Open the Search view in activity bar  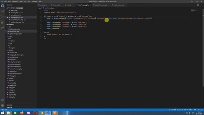tap(3, 11)
